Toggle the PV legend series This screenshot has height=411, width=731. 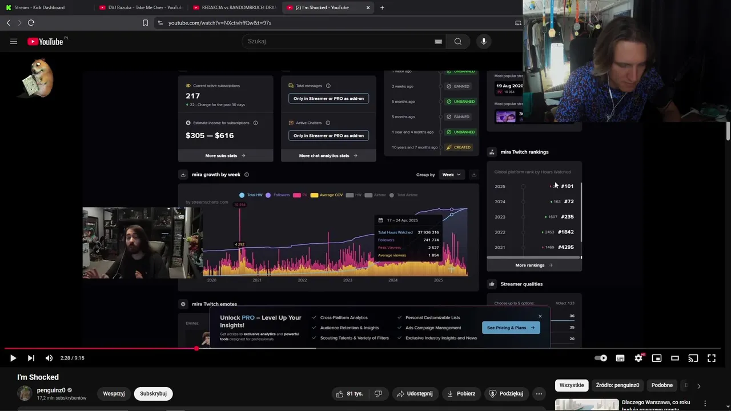tap(300, 195)
